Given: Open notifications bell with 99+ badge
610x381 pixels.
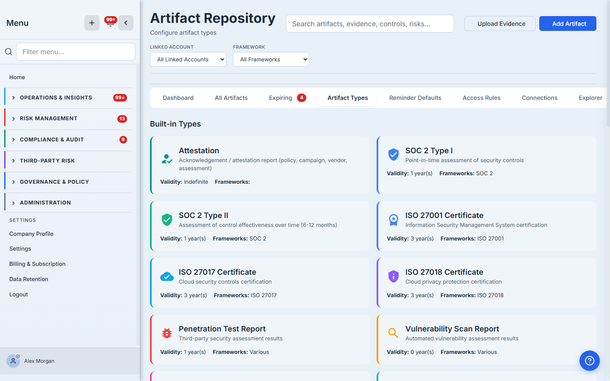Looking at the screenshot, I should [111, 22].
